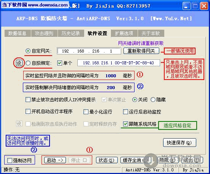The height and width of the screenshot is (174, 210).
Task: Enable the 强制访网 checkbox
Action: click(x=10, y=160)
